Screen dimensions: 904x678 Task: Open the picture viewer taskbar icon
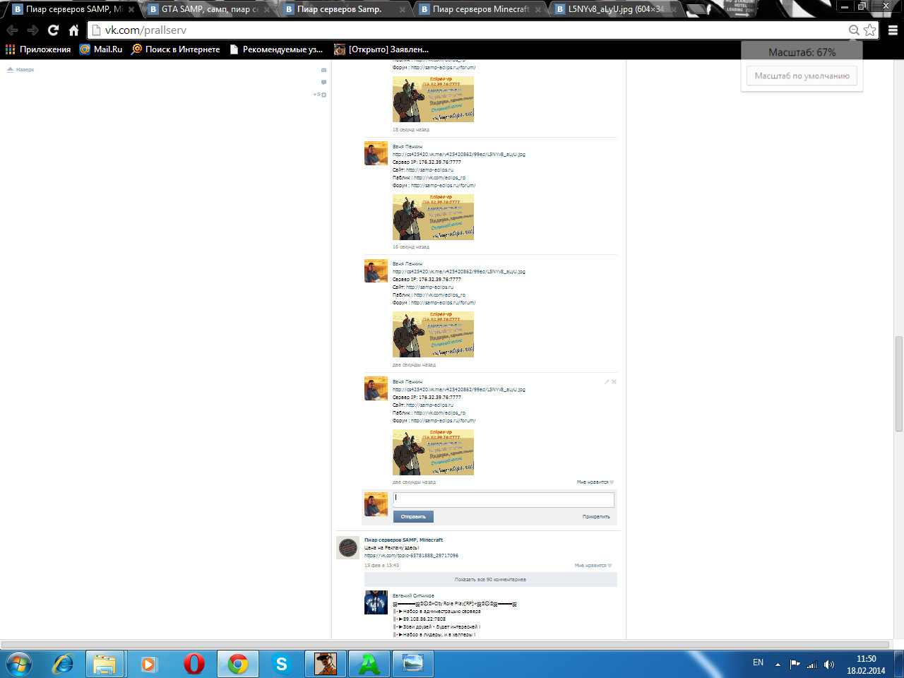413,664
